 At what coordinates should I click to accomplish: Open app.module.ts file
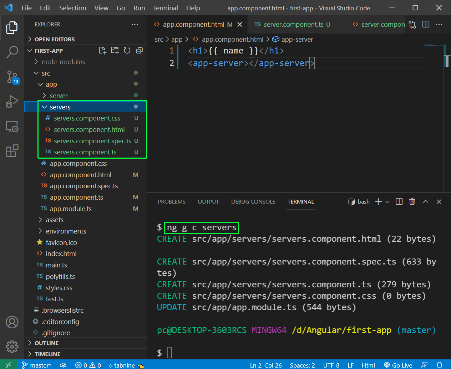pyautogui.click(x=86, y=209)
